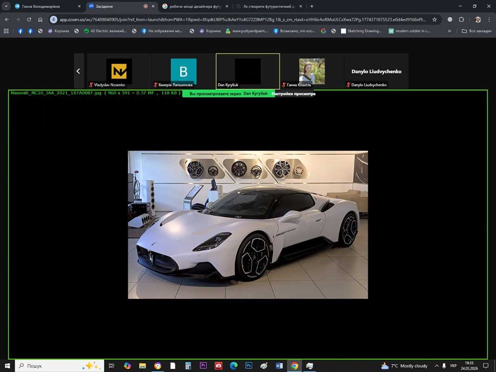496x372 pixels.
Task: Select Vladyslav Nosenko's participant tile
Action: tap(119, 71)
